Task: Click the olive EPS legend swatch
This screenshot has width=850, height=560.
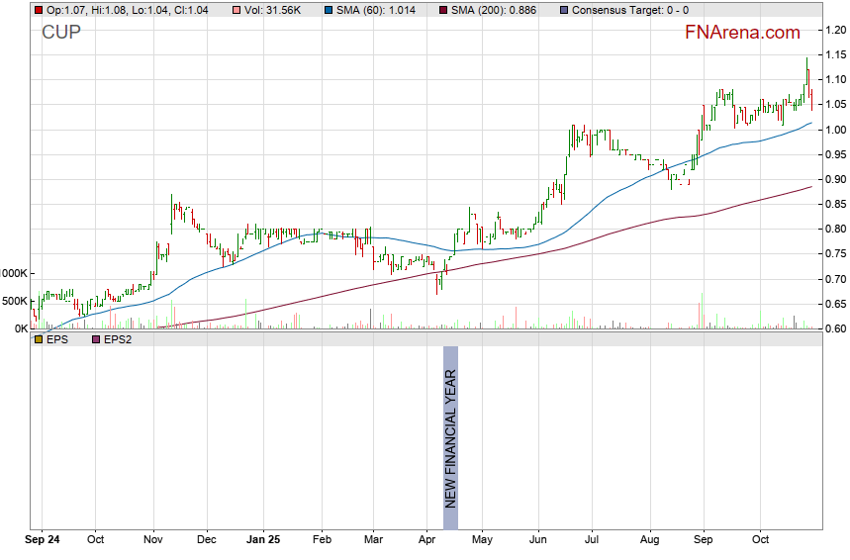Action: (38, 339)
